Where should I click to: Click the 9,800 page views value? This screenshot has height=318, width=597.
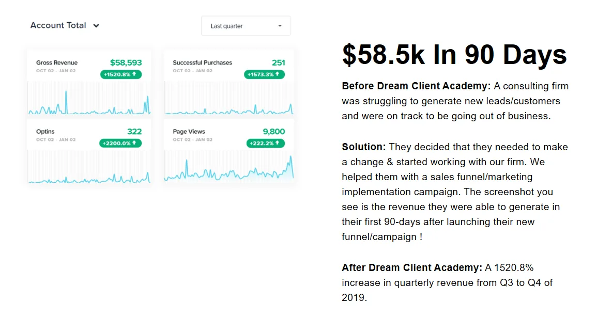coord(274,132)
